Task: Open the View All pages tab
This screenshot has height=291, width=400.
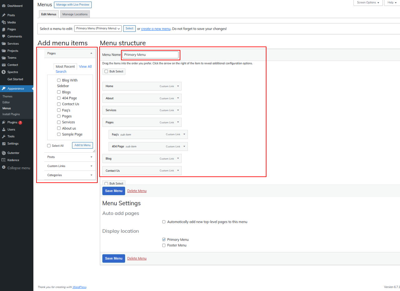Action: point(85,67)
